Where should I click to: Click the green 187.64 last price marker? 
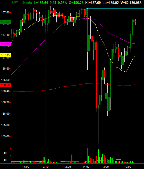(x=5, y=22)
